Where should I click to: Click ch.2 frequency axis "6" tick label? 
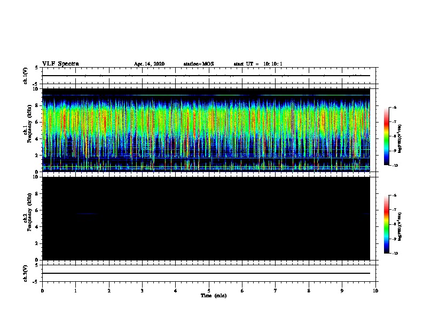(37, 210)
